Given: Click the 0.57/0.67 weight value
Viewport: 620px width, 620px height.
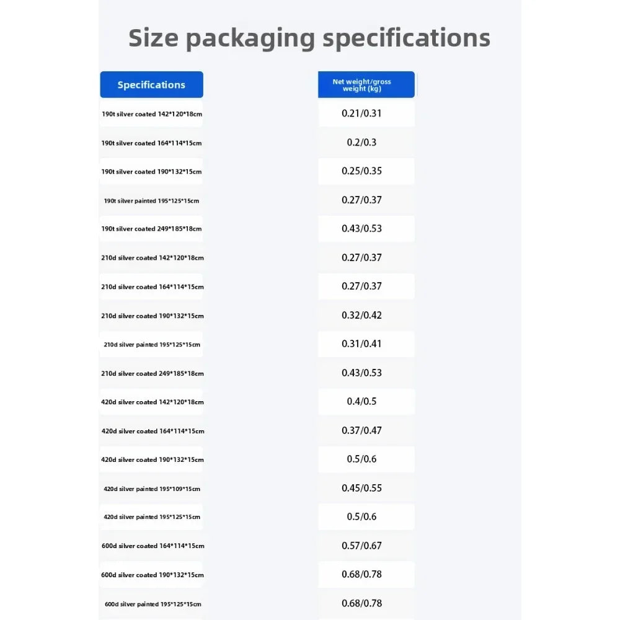Looking at the screenshot, I should tap(361, 546).
